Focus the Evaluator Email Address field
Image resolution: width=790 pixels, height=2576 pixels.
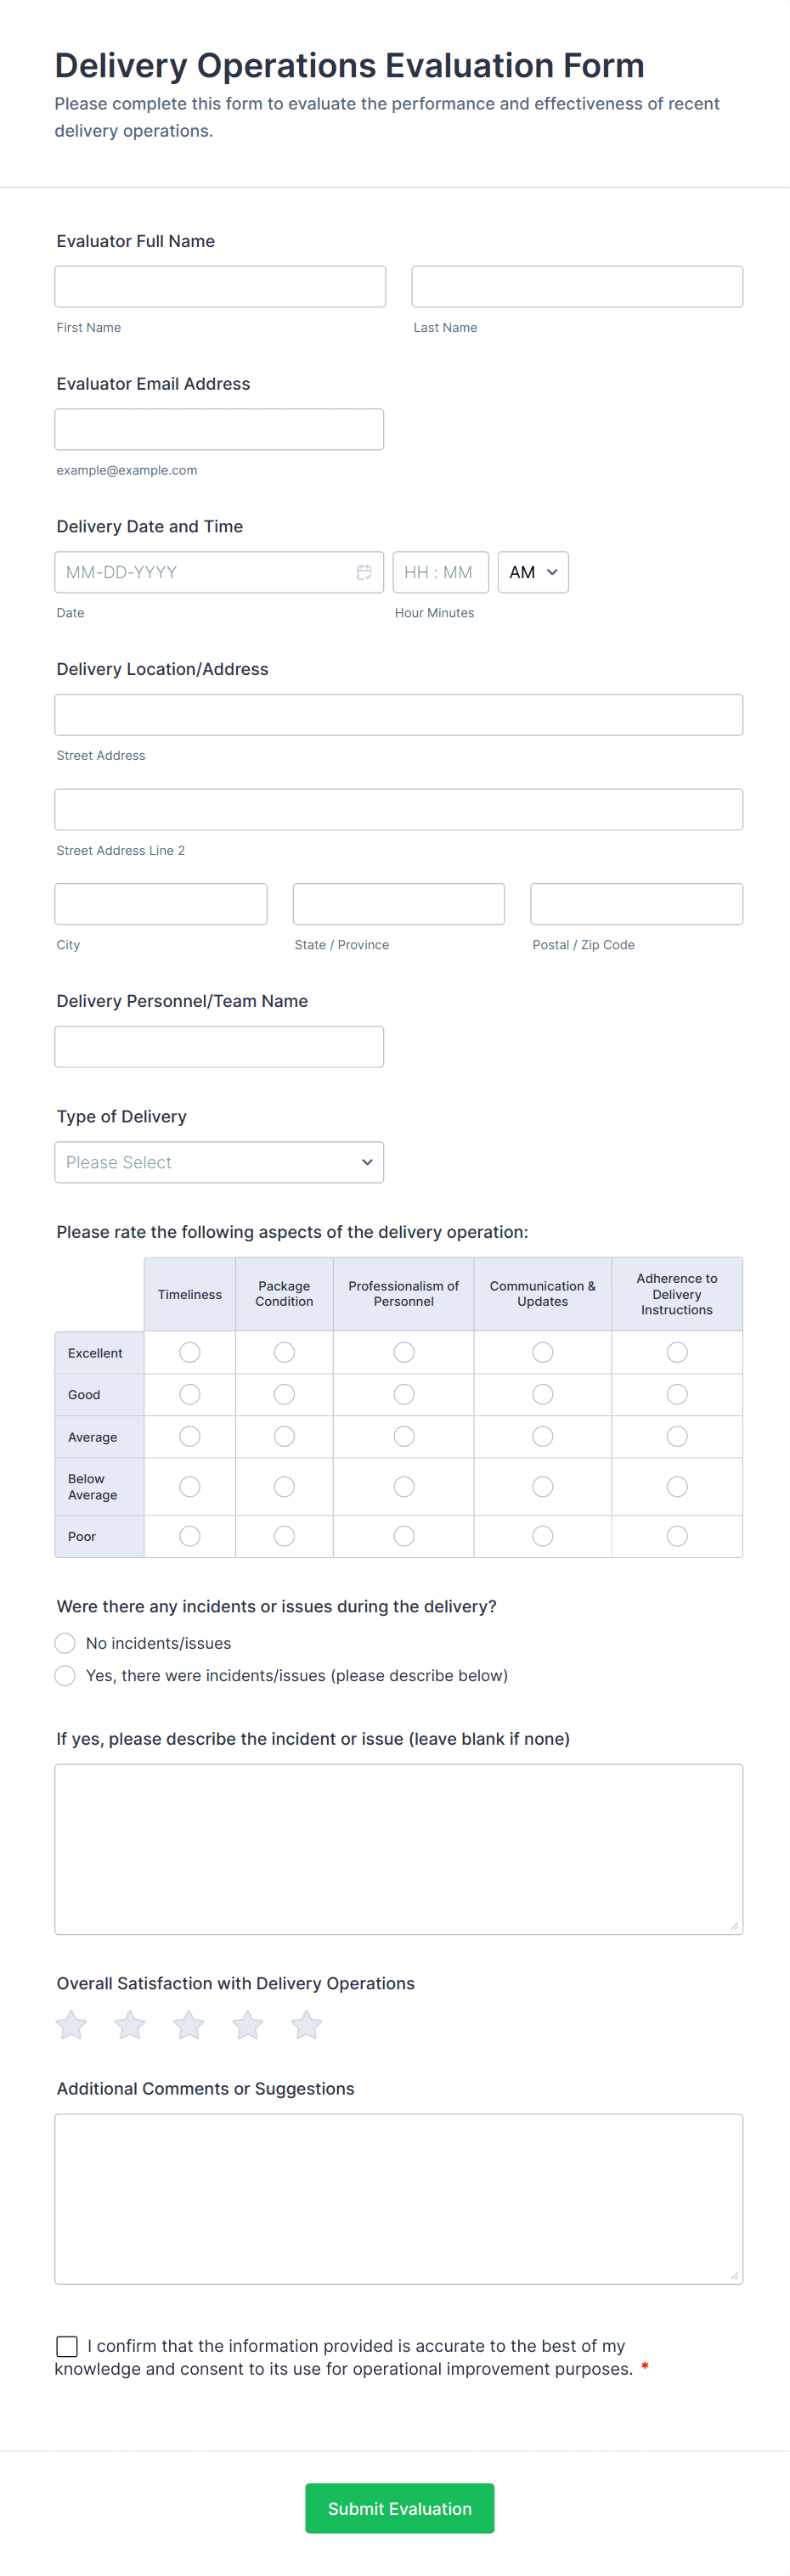point(219,429)
